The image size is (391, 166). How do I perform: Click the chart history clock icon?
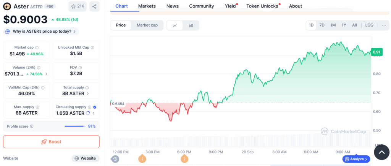point(115,159)
